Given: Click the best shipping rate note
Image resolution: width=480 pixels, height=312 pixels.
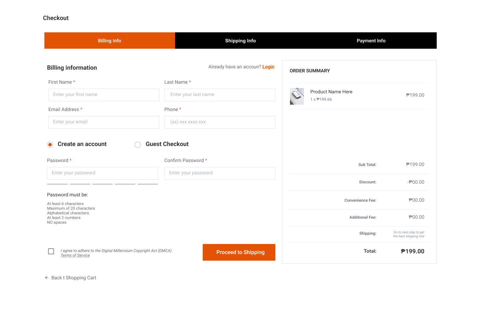Looking at the screenshot, I should (409, 234).
